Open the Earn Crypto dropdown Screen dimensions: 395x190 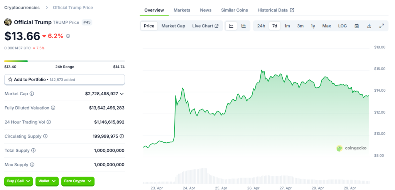pos(78,181)
